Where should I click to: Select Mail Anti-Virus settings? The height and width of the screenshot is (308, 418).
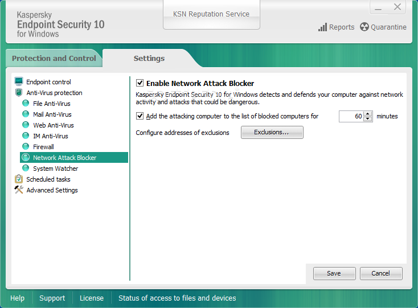(52, 114)
